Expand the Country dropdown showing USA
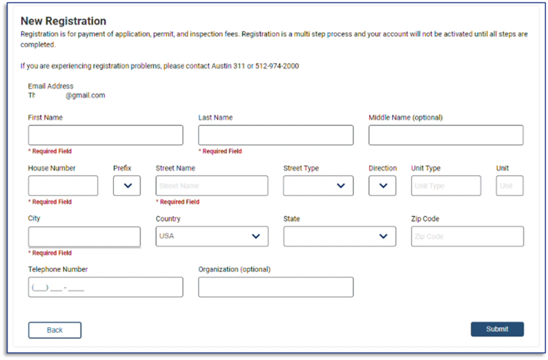The width and height of the screenshot is (548, 360). click(212, 236)
